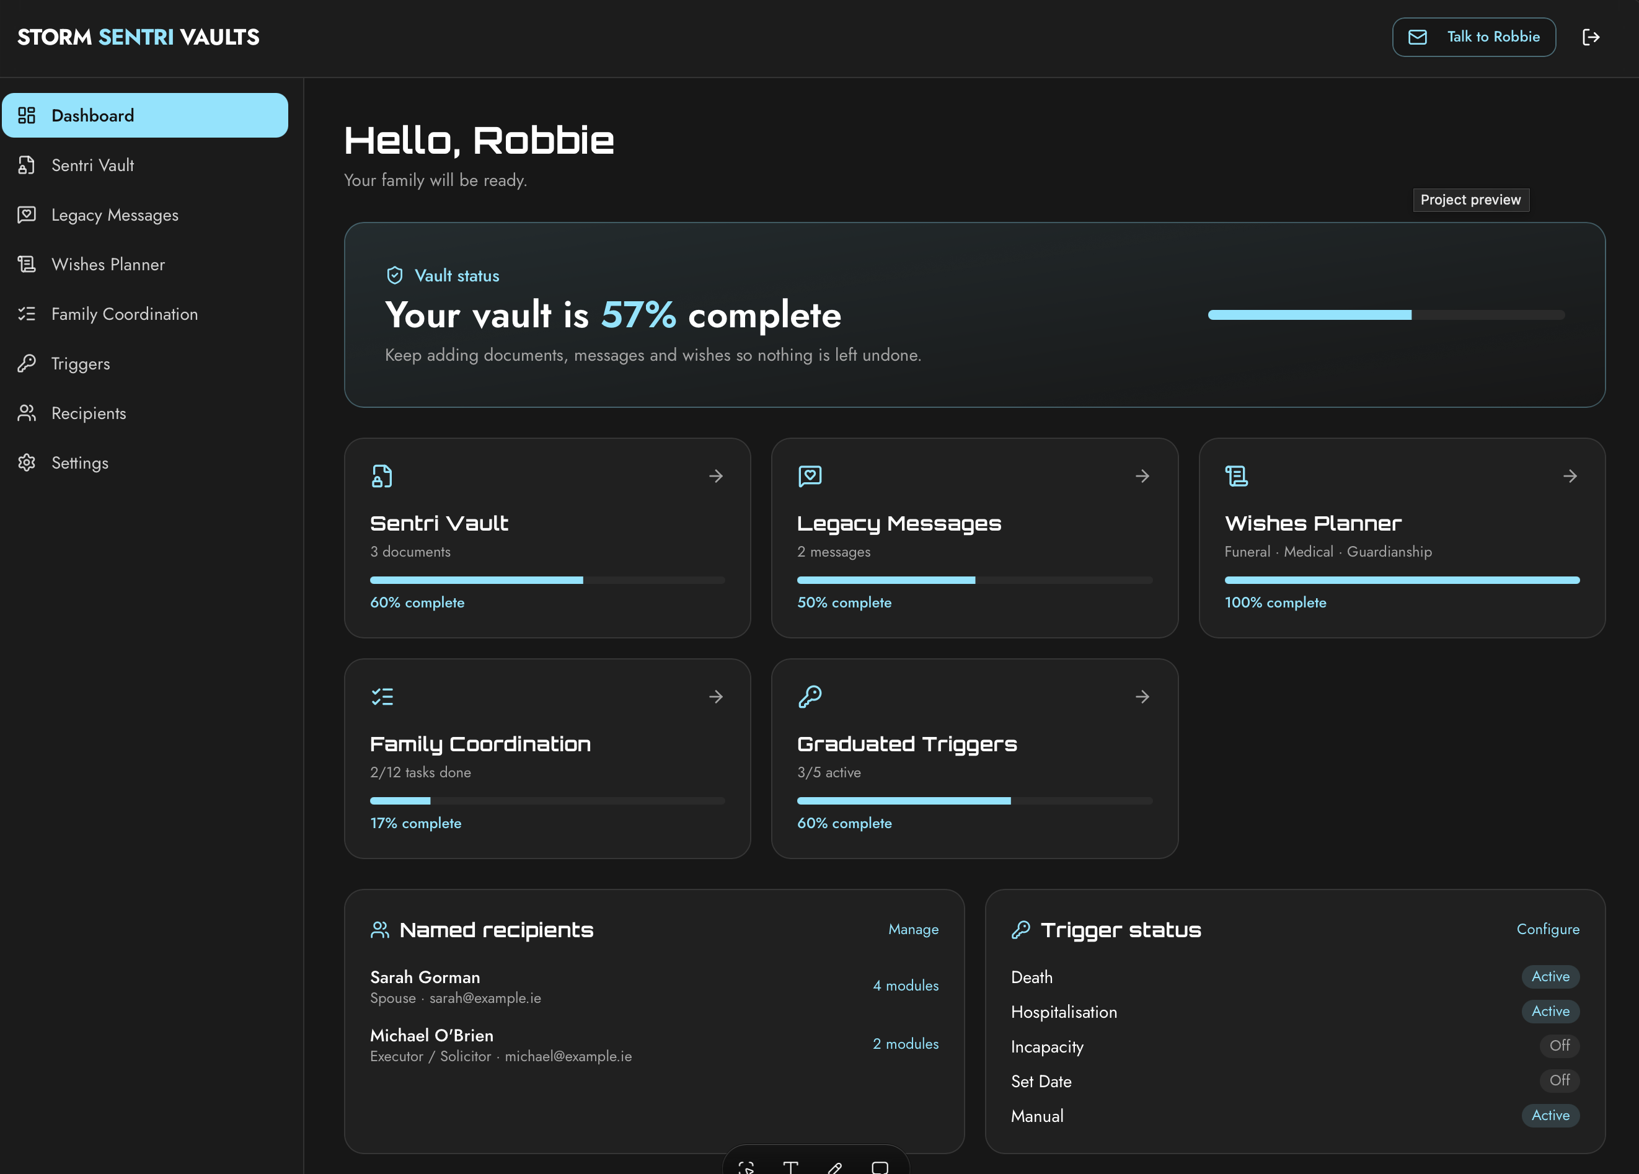Click the 'michael@example.ie' email text
The width and height of the screenshot is (1639, 1174).
[568, 1057]
